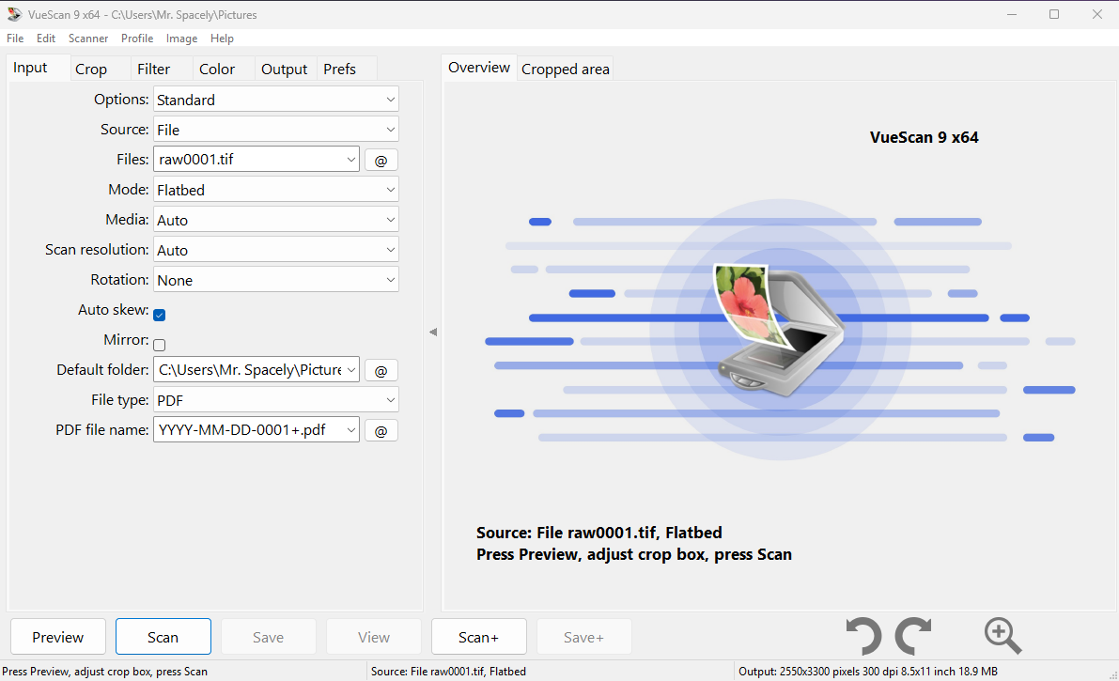
Task: Switch to the Input tab
Action: point(39,68)
